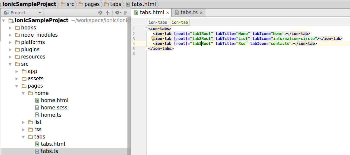The image size is (350, 155).
Task: Select home.scss file in project tree
Action: point(54,108)
